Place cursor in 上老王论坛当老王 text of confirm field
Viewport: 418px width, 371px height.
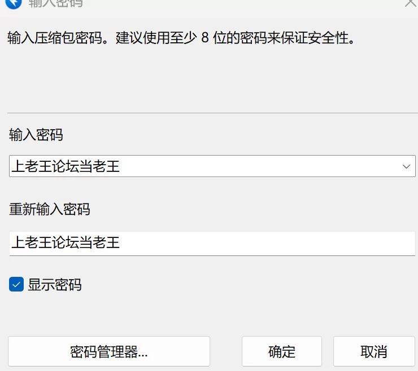point(66,242)
